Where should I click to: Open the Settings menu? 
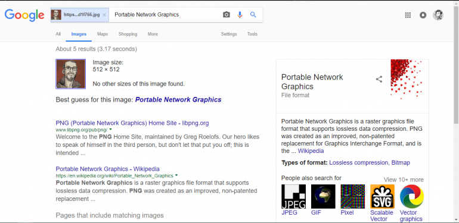click(x=229, y=34)
